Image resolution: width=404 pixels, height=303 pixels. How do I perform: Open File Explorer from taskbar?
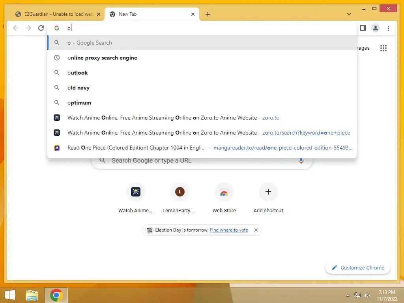point(32,295)
